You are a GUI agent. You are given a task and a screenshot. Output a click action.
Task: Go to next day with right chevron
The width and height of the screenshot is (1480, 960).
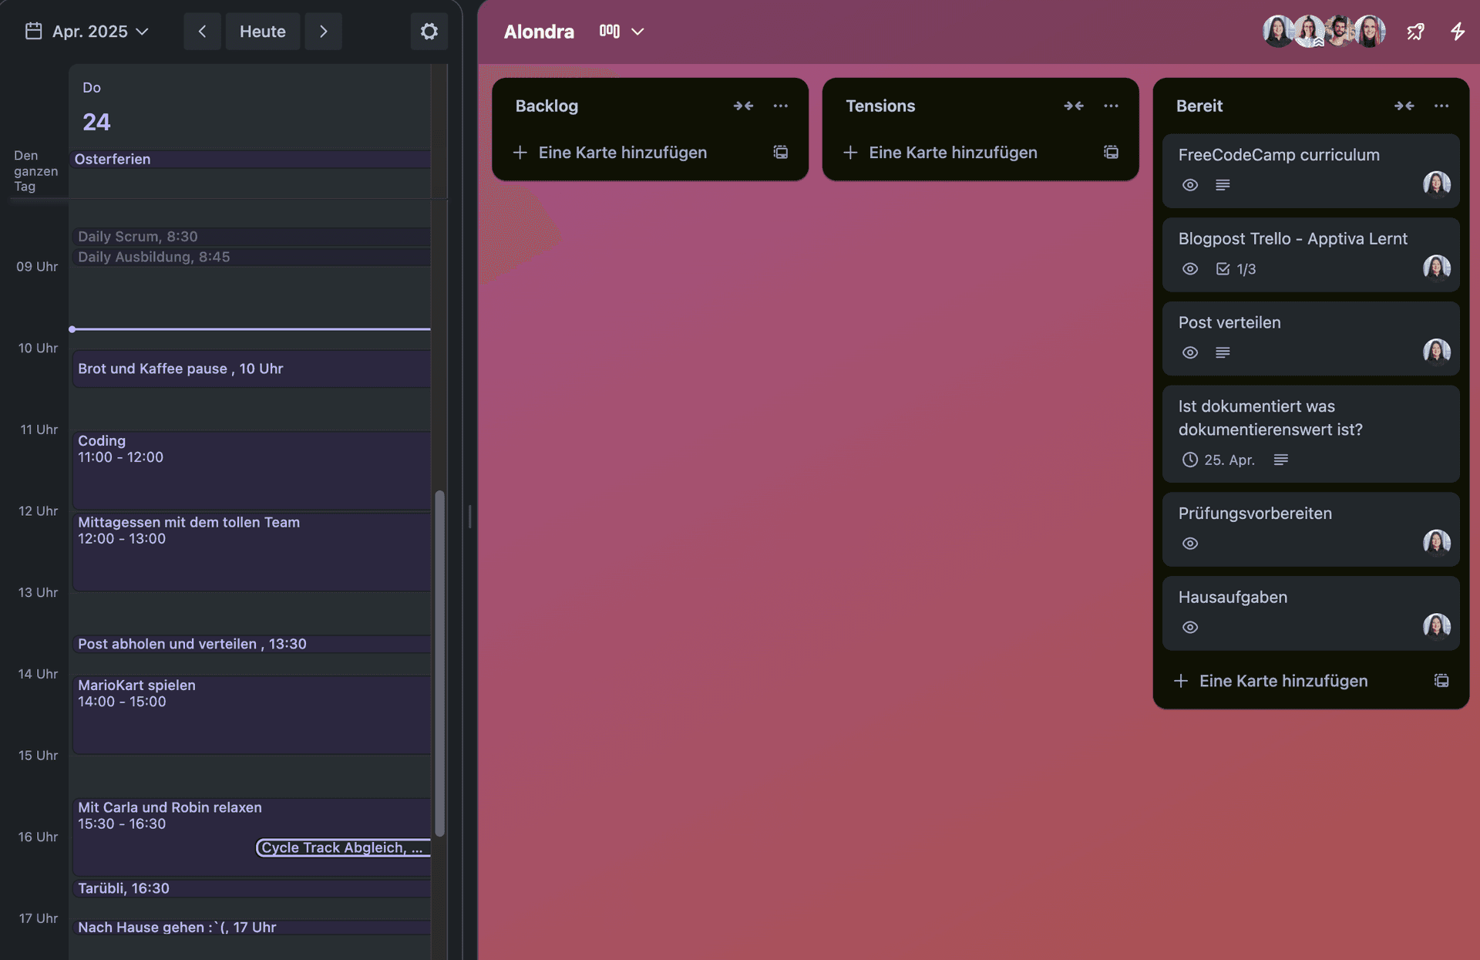pos(323,32)
